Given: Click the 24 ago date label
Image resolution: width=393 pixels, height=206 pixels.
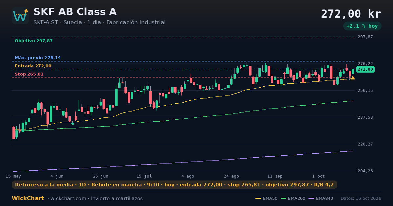Looking at the screenshot, I should tap(231, 176).
